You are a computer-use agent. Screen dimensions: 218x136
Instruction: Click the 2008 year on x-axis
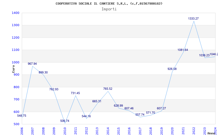(x=43, y=131)
